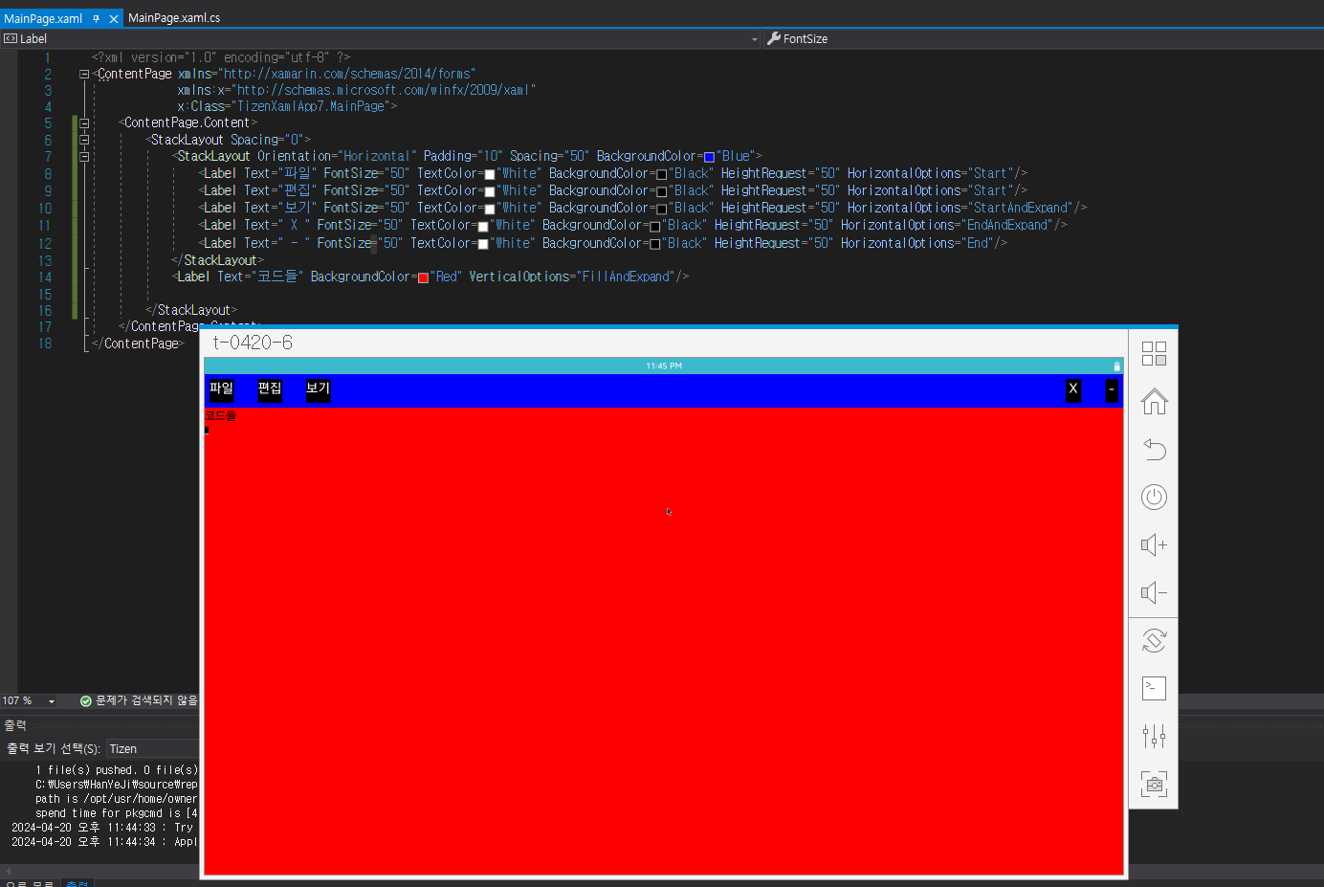Click Black BackgroundColor swatch on line 8

click(x=661, y=174)
